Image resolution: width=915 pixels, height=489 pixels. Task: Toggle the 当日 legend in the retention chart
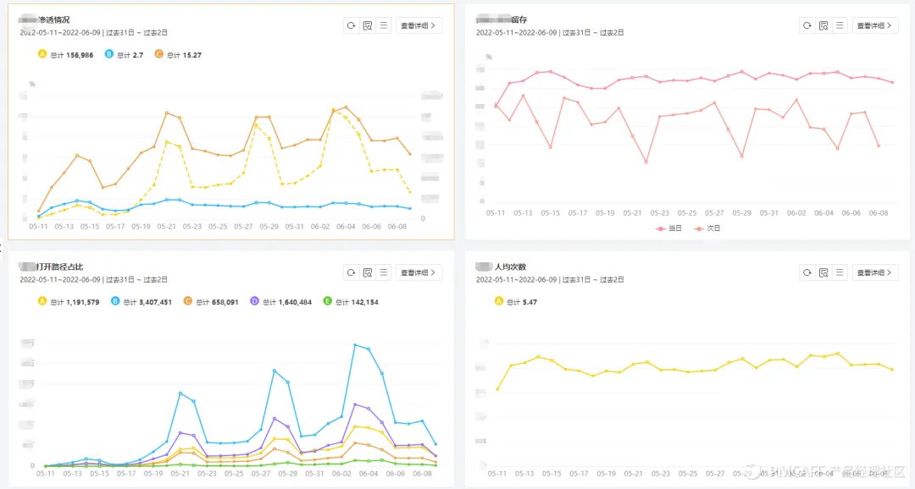[x=669, y=228]
